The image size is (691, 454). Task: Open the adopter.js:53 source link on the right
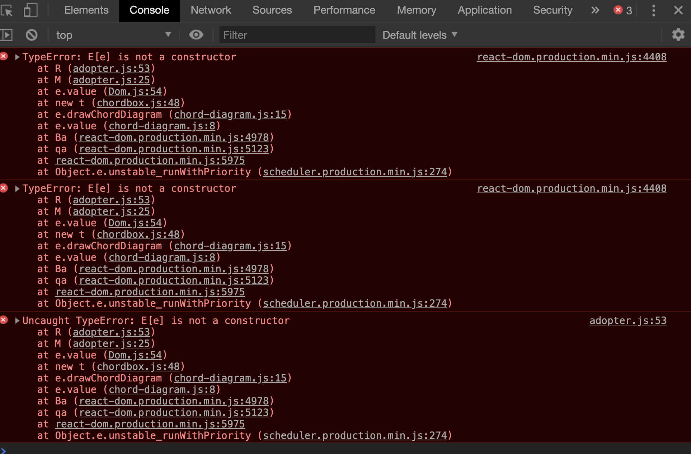[628, 321]
